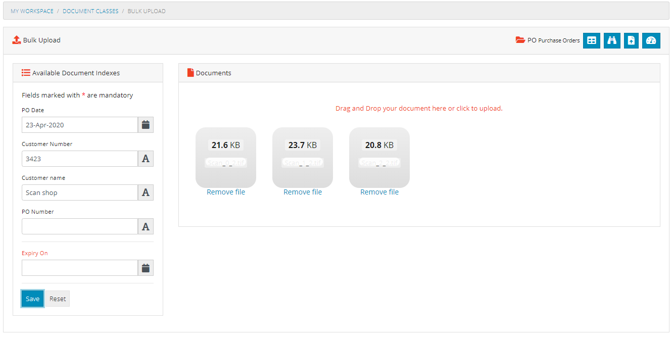671x339 pixels.
Task: Click the red Documents file icon
Action: (x=190, y=72)
